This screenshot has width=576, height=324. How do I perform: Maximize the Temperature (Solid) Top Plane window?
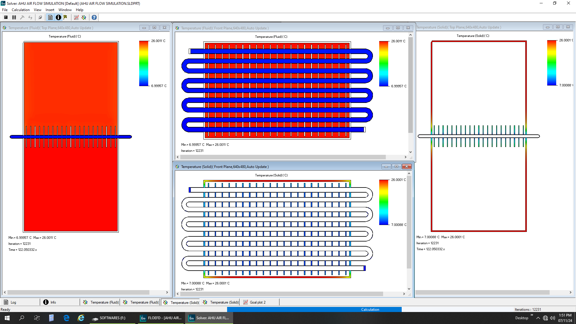558,27
